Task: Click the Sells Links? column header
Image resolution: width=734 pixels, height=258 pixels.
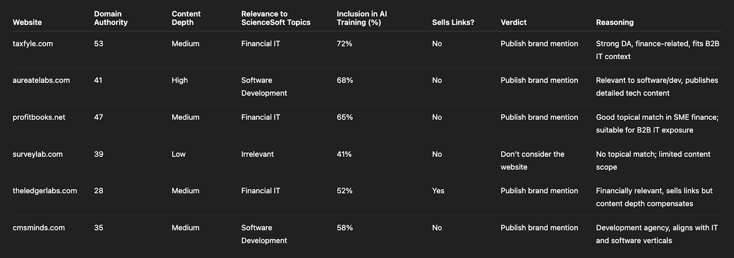Action: click(x=453, y=22)
